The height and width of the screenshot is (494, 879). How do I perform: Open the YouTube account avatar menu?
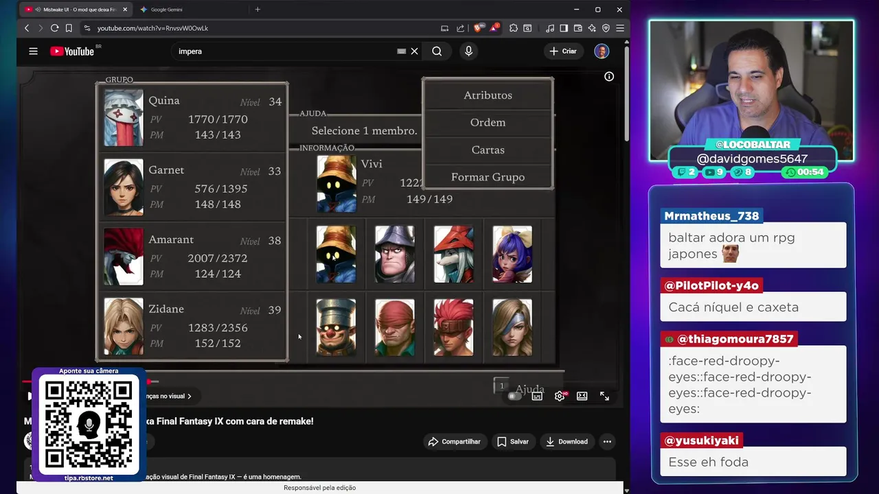point(602,51)
